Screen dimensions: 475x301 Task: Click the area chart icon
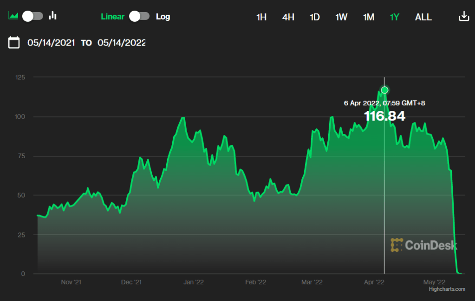click(13, 16)
